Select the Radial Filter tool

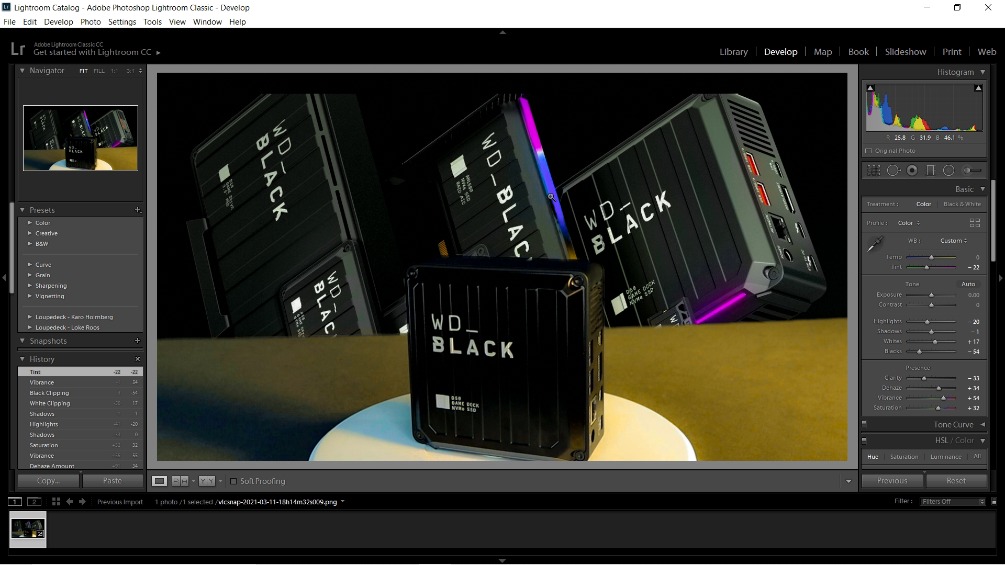[948, 170]
